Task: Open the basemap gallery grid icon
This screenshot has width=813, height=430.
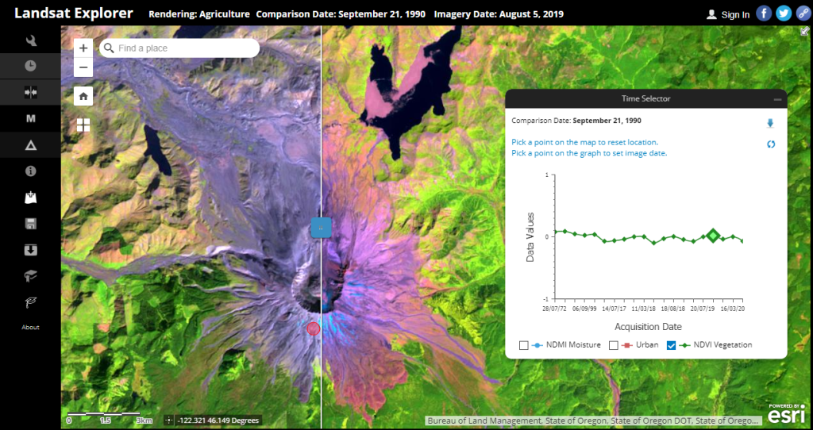Action: coord(83,125)
